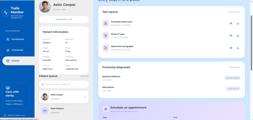Click the Treated & recovered status badge
The image size is (253, 120).
coord(232,78)
